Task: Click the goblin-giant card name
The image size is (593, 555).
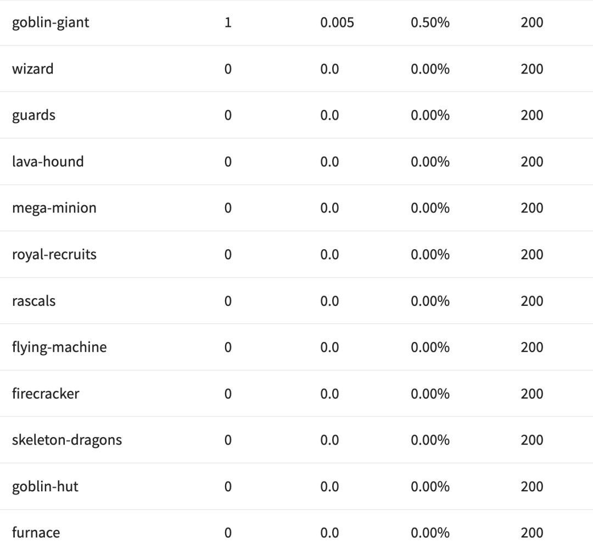Action: 51,23
